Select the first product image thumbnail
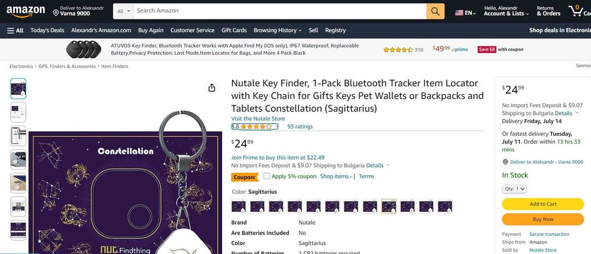The width and height of the screenshot is (591, 254). [18, 88]
